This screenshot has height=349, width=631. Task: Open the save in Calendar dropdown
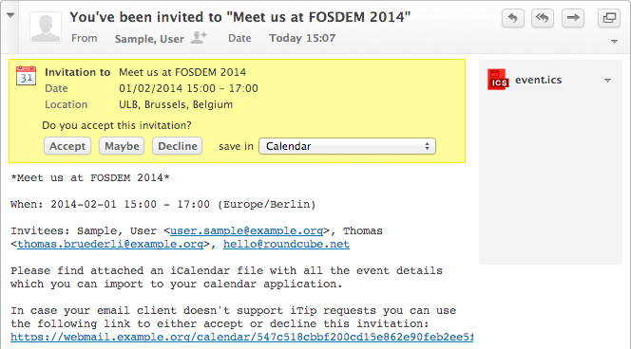(347, 146)
